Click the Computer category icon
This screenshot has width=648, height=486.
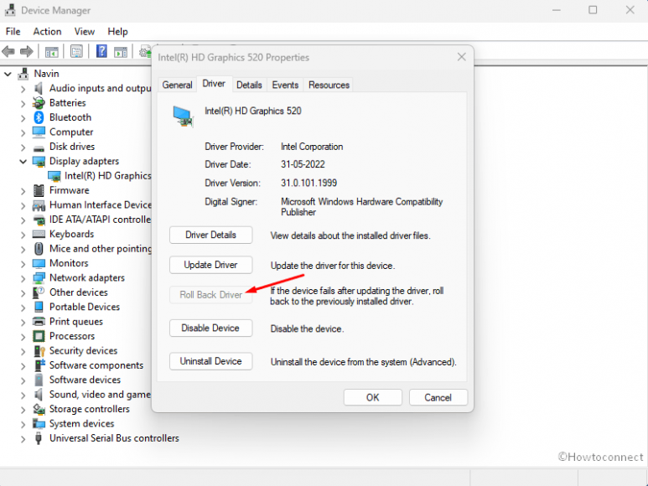point(39,132)
